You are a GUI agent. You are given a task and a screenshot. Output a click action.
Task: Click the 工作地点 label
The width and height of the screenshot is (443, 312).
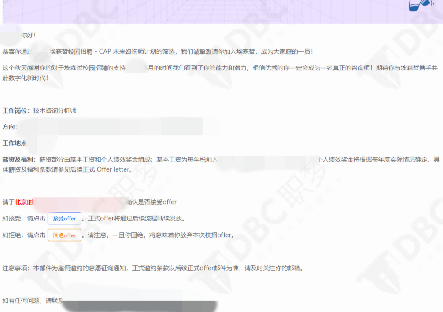pyautogui.click(x=15, y=143)
